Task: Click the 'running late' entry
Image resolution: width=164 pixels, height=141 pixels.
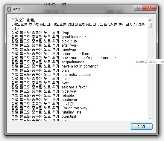Action: 46,112
